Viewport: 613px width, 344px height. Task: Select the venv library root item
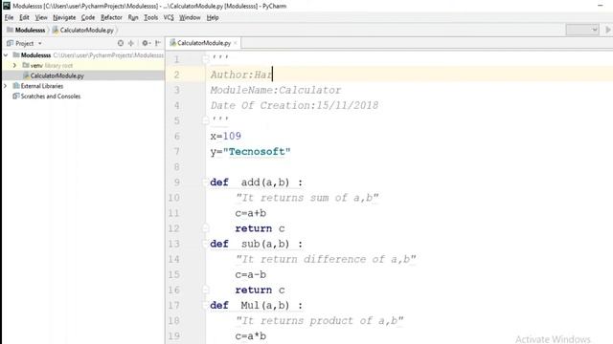51,66
